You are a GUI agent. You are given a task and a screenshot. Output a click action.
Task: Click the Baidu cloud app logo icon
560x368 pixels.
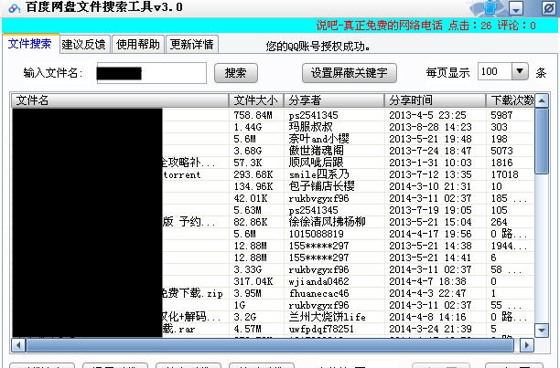click(x=15, y=7)
